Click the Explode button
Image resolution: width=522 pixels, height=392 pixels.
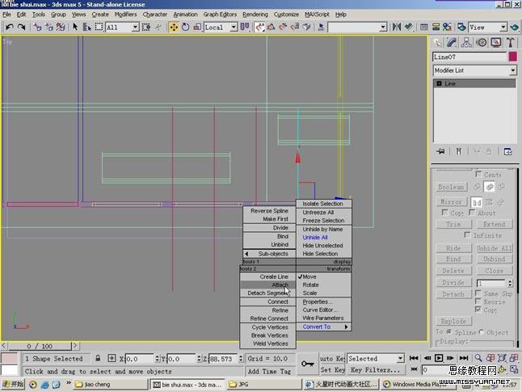click(453, 321)
